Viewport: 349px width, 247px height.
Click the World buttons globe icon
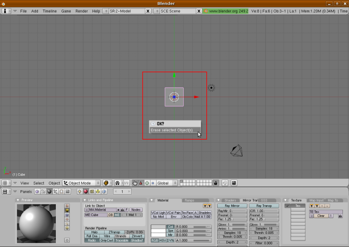coord(104,192)
